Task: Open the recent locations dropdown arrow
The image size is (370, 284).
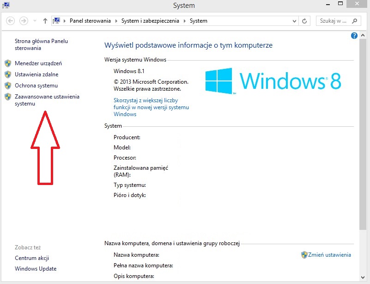Action: [35, 21]
